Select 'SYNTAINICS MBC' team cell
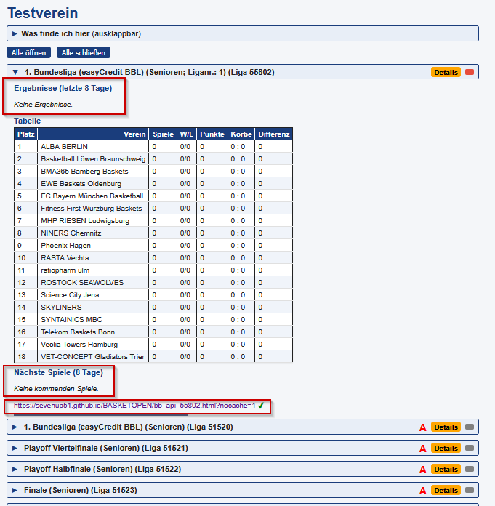The image size is (495, 506). 93,319
